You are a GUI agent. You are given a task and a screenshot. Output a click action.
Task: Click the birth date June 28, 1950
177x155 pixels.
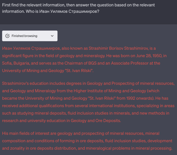coord(149,56)
